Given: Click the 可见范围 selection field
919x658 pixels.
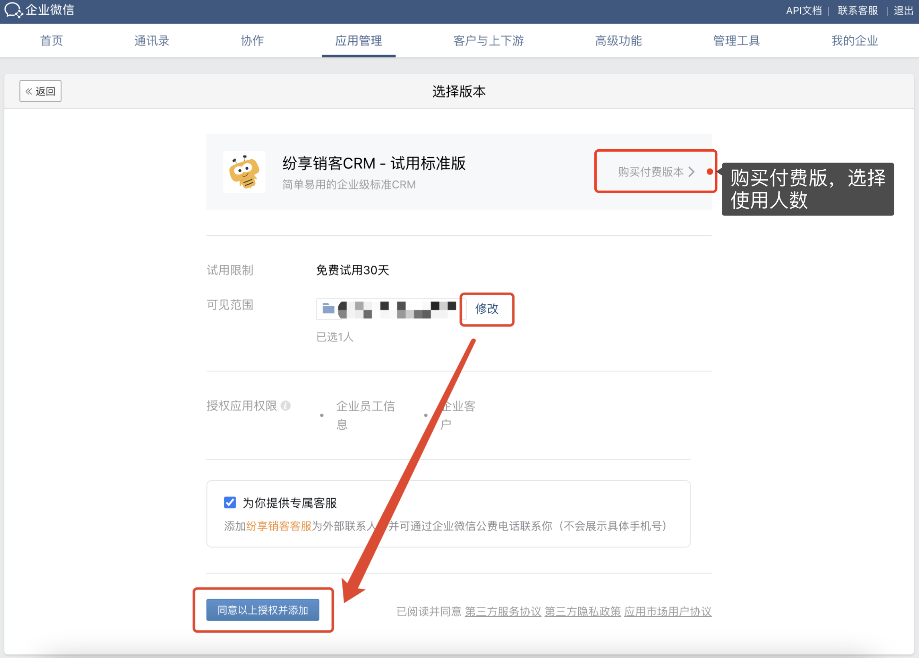Looking at the screenshot, I should tap(391, 309).
